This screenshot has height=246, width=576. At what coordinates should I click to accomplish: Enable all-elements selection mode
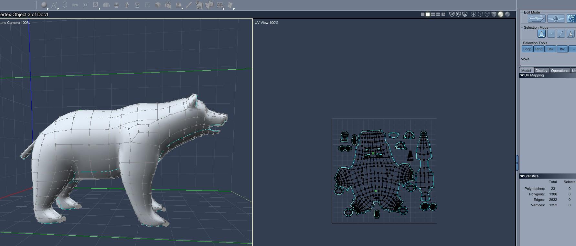541,34
